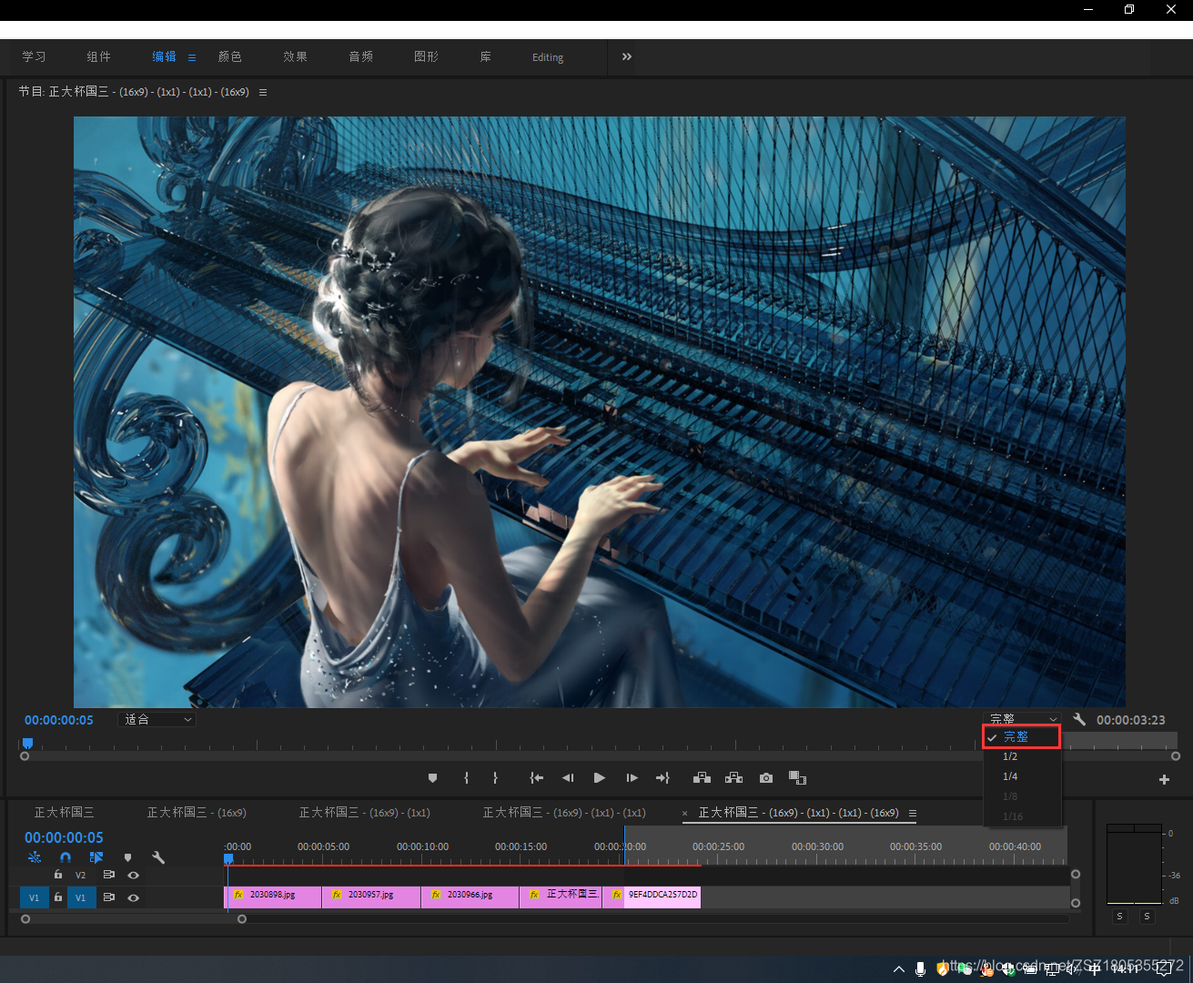Add a marker in the program monitor
Screen dimensions: 1193x983
432,778
